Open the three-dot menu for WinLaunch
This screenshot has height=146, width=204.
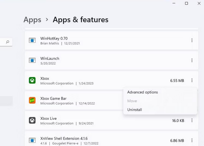192,60
